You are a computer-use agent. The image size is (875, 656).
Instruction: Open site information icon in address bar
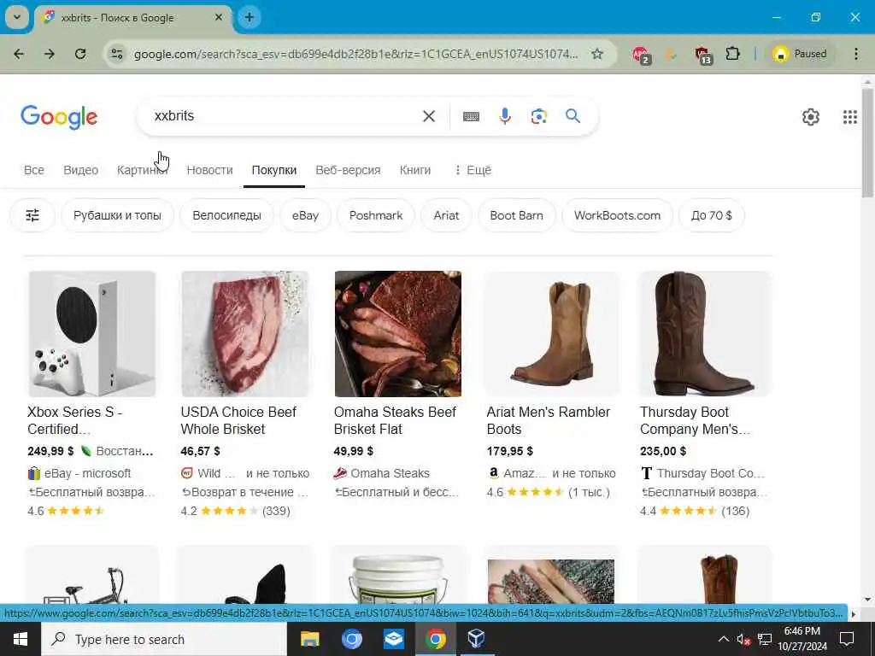point(116,54)
